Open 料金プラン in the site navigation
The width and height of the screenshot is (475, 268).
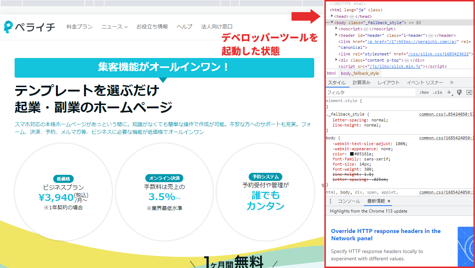tap(79, 27)
